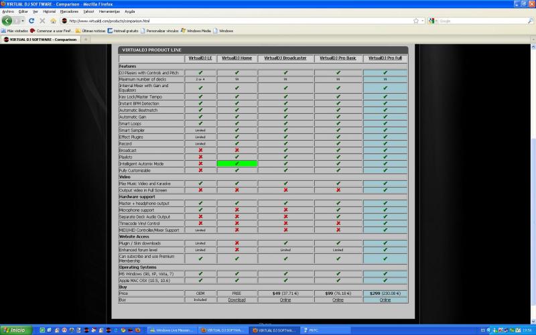
Task: Click the green highlighted Intelligent Automix cell
Action: coord(237,163)
